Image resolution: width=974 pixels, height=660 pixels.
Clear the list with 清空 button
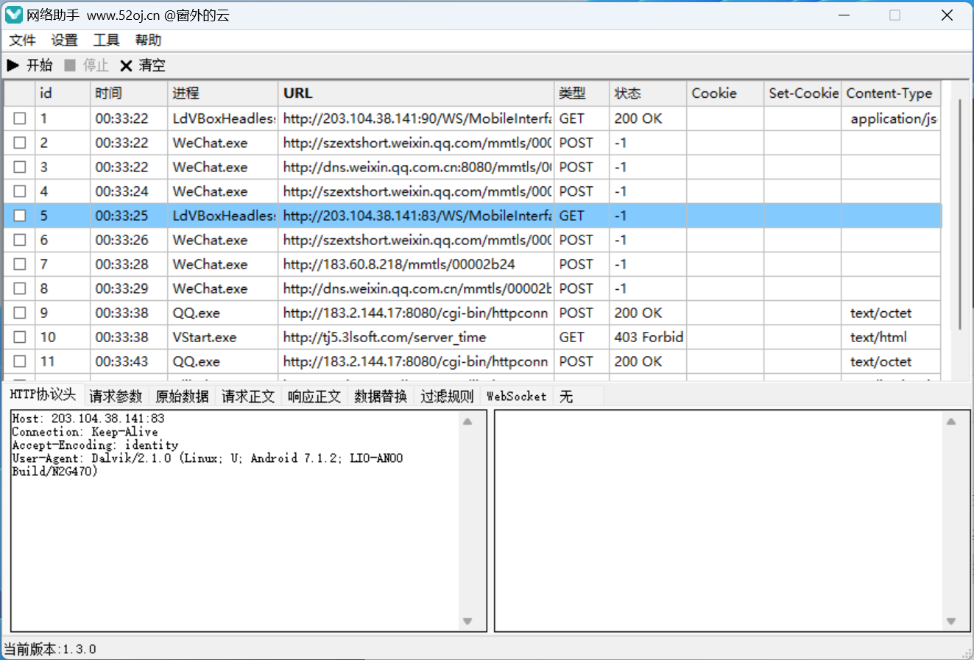[x=143, y=65]
